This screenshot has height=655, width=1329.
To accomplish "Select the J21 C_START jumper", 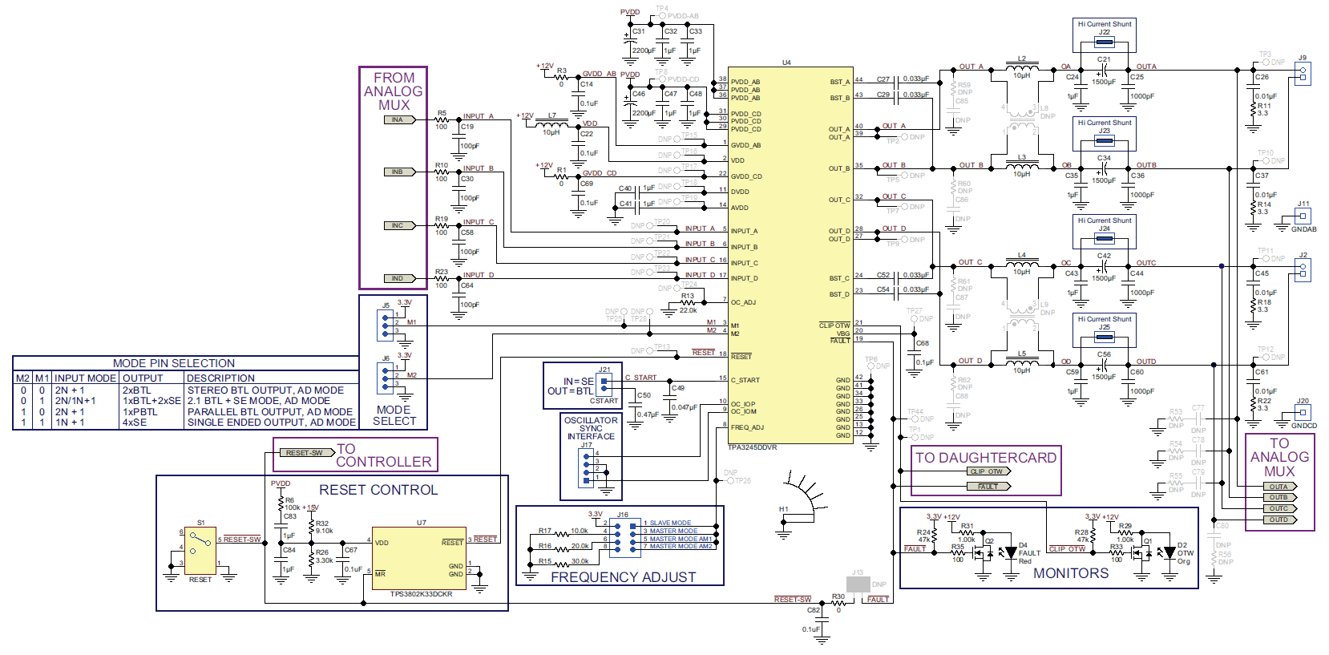I will [604, 384].
